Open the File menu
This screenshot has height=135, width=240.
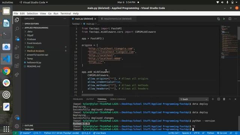(16, 13)
